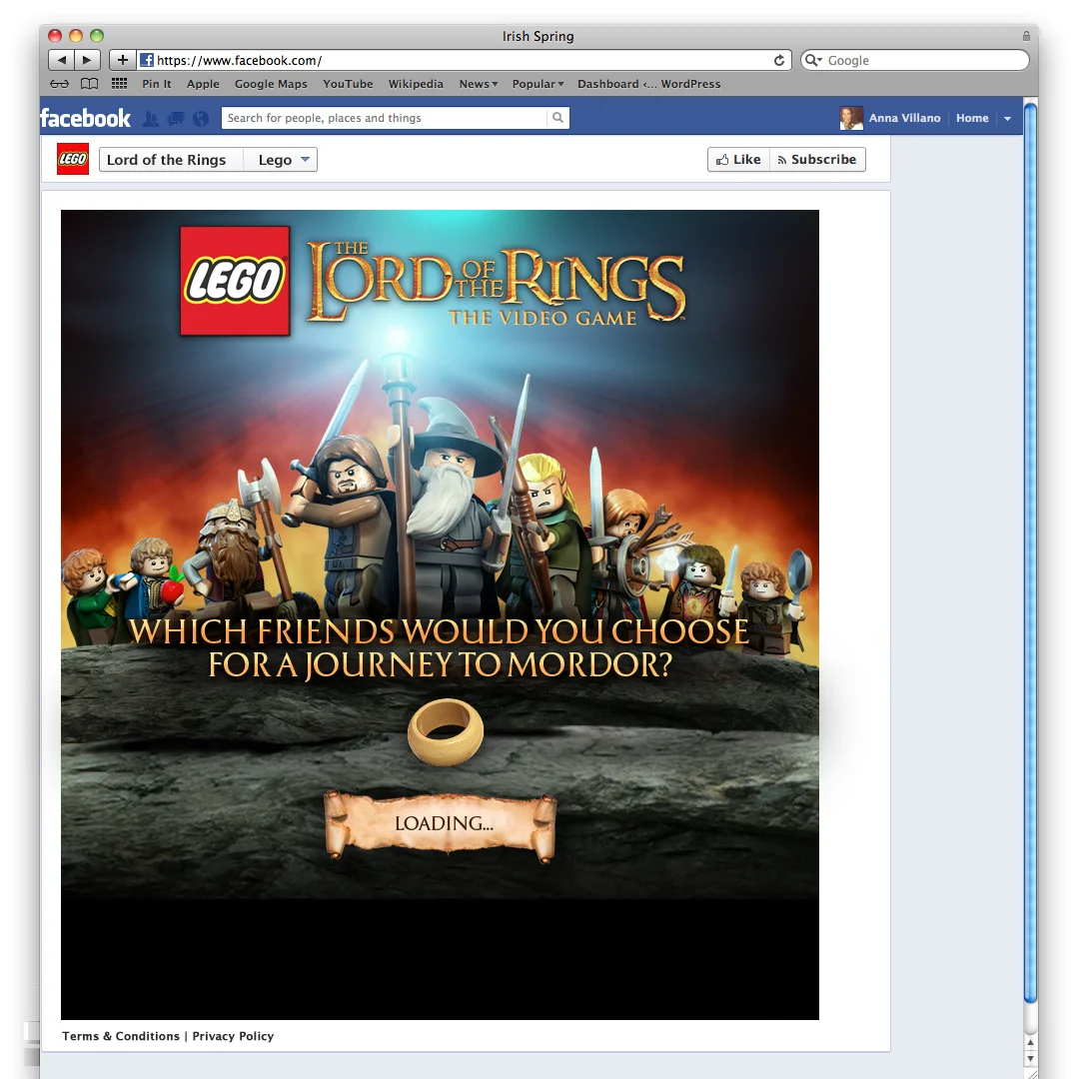This screenshot has height=1079, width=1078.
Task: Click the search magnifier in Facebook search
Action: coord(557,118)
